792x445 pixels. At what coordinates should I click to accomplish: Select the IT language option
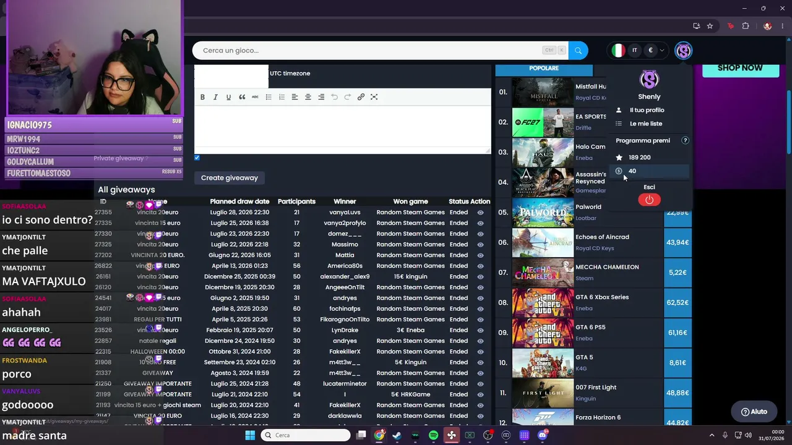(x=634, y=51)
